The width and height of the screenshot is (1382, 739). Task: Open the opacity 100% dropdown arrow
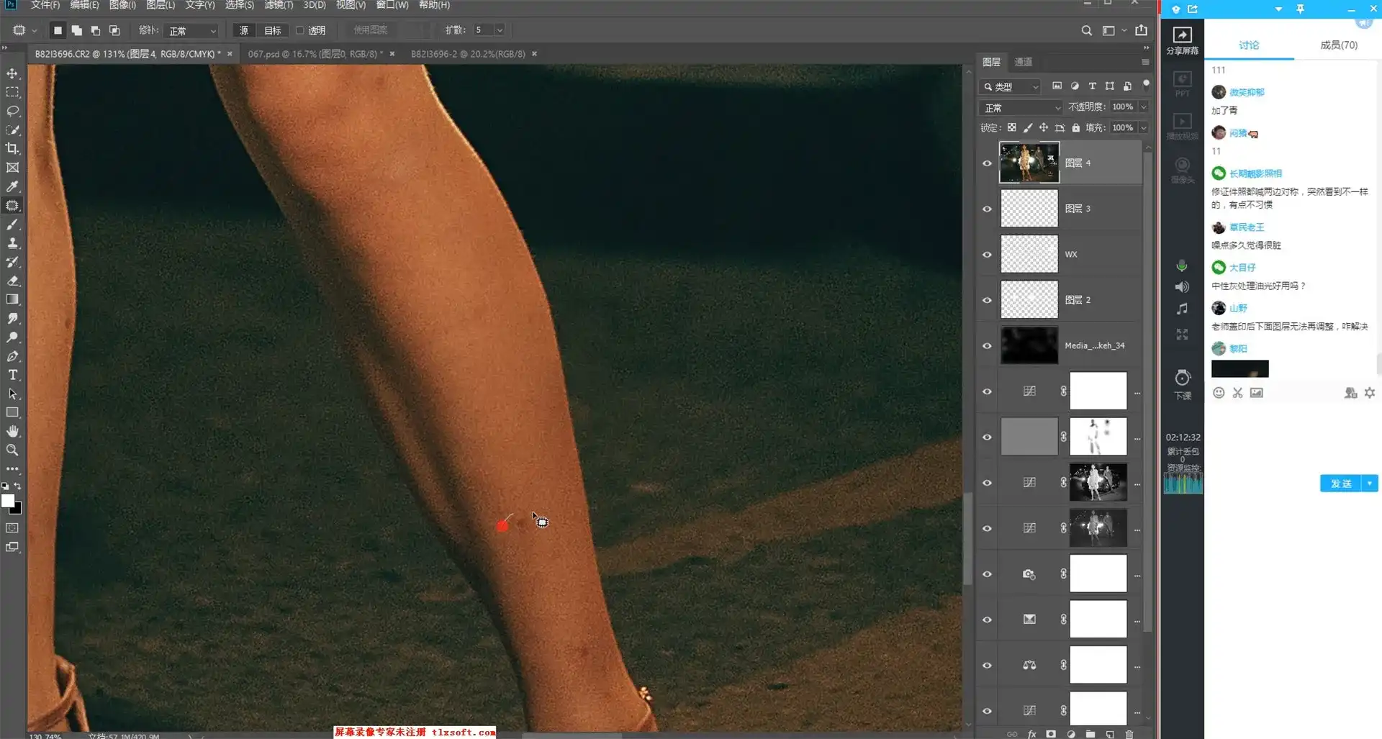(1144, 106)
